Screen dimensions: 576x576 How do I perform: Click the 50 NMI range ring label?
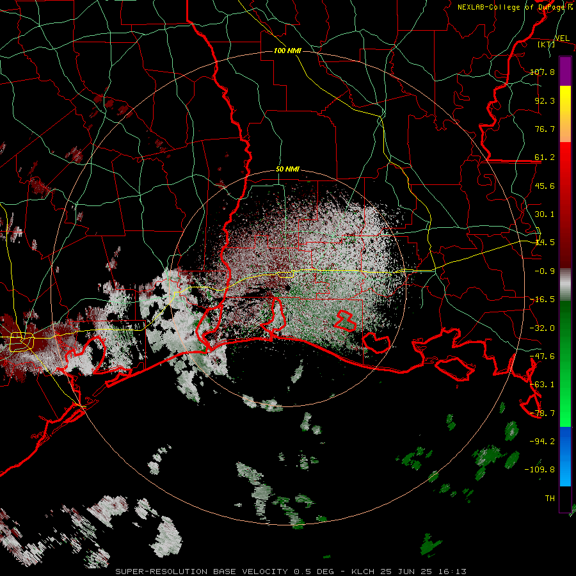coord(287,169)
